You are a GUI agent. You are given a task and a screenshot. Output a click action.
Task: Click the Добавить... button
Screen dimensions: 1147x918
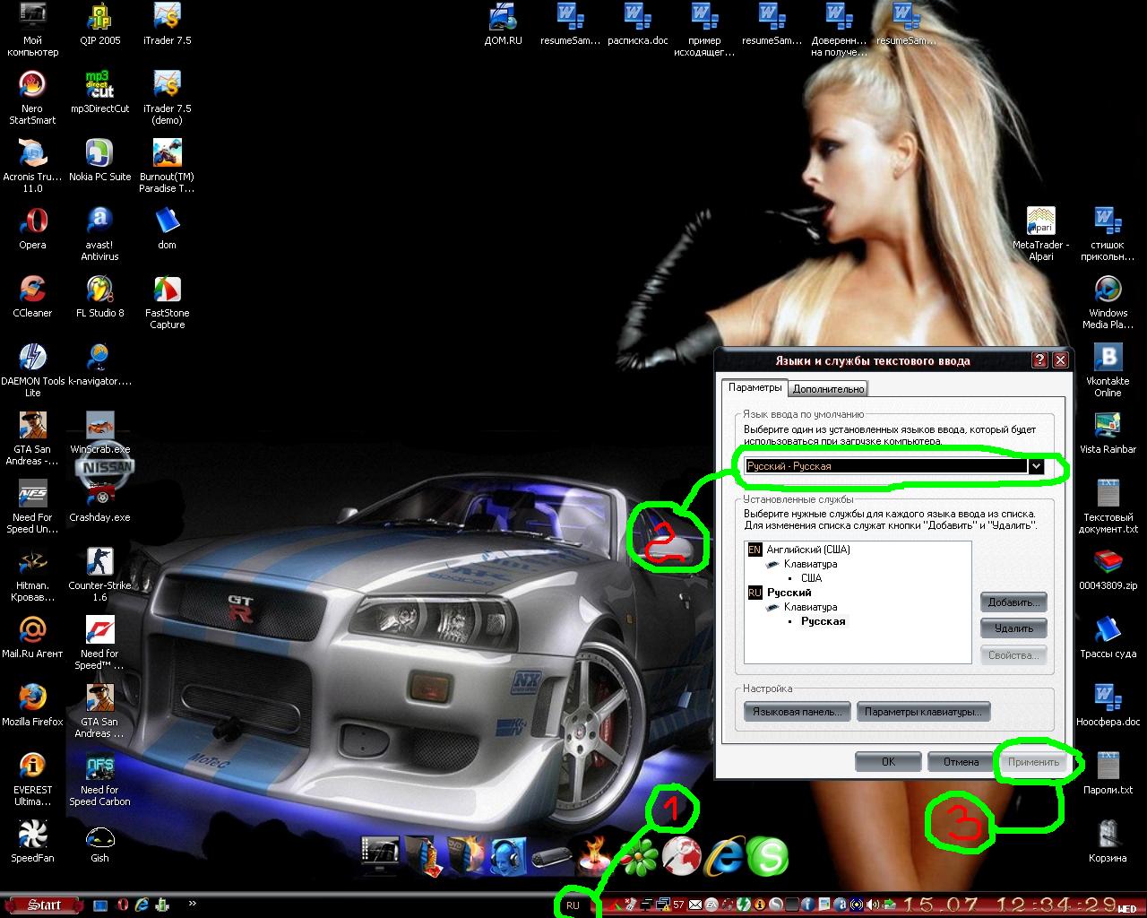point(1013,602)
